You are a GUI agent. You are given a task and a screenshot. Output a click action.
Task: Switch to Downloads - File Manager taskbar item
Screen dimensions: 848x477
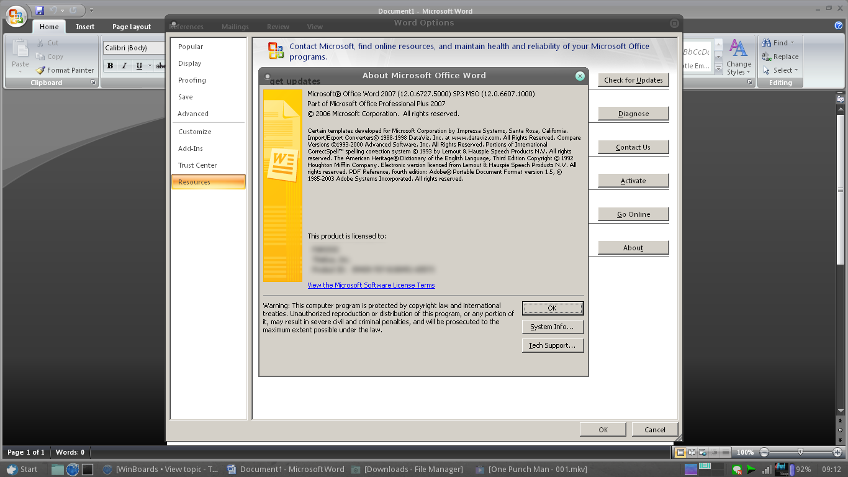coord(407,469)
